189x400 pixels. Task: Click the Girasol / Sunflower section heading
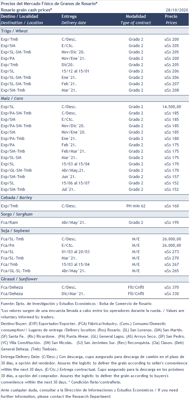point(19,279)
